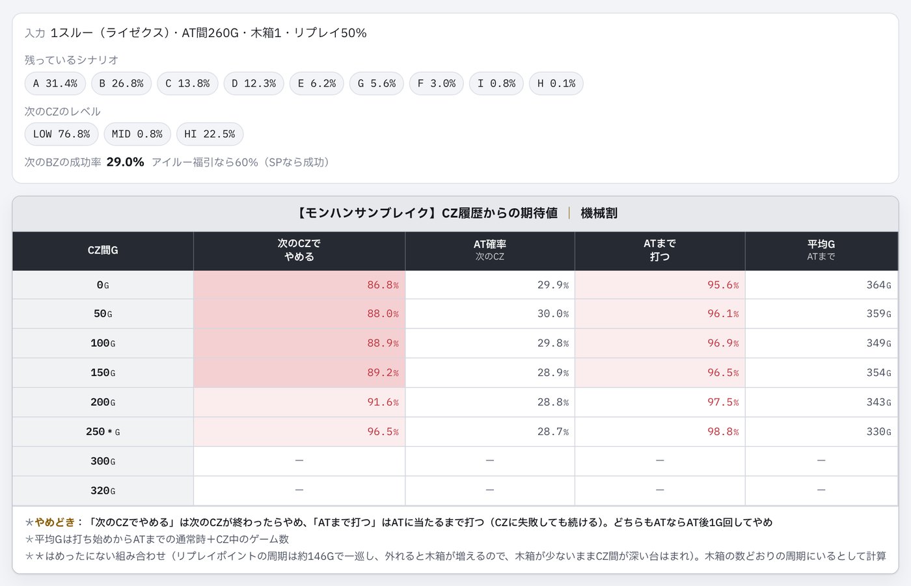Screen dimensions: 911x586
Task: Select the '150G' row label
Action: click(x=103, y=373)
